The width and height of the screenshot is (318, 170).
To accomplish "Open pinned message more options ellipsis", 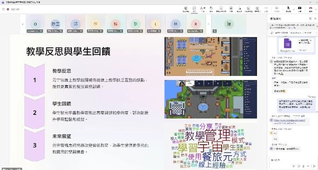I will click(316, 33).
